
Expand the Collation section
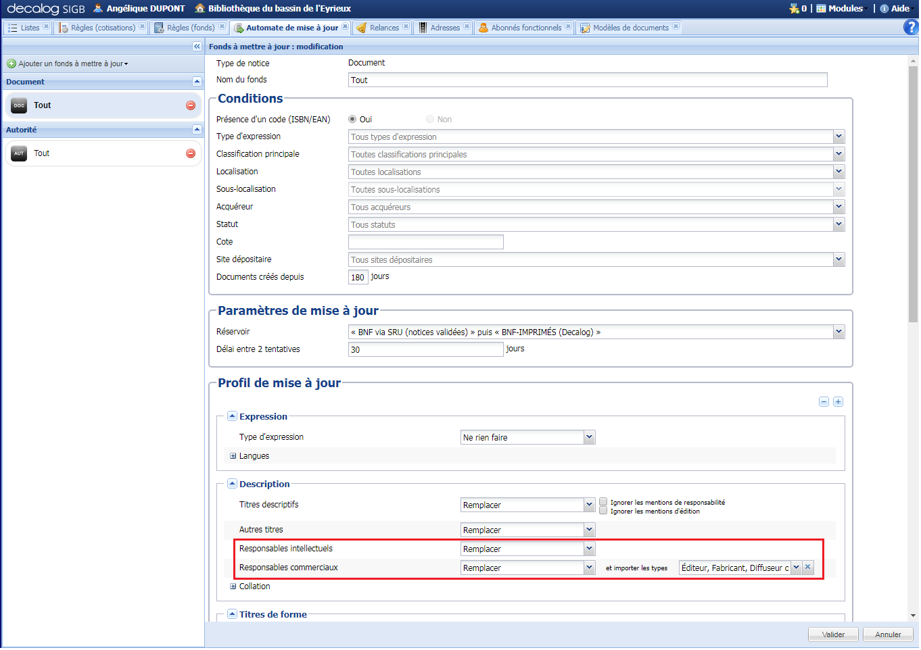tap(233, 586)
